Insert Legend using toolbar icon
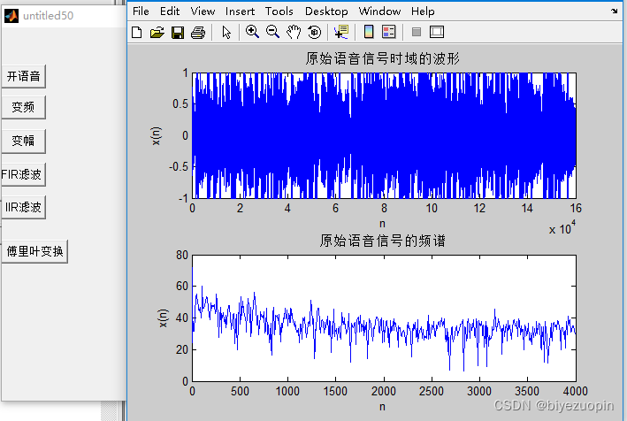Image resolution: width=627 pixels, height=421 pixels. 389,32
